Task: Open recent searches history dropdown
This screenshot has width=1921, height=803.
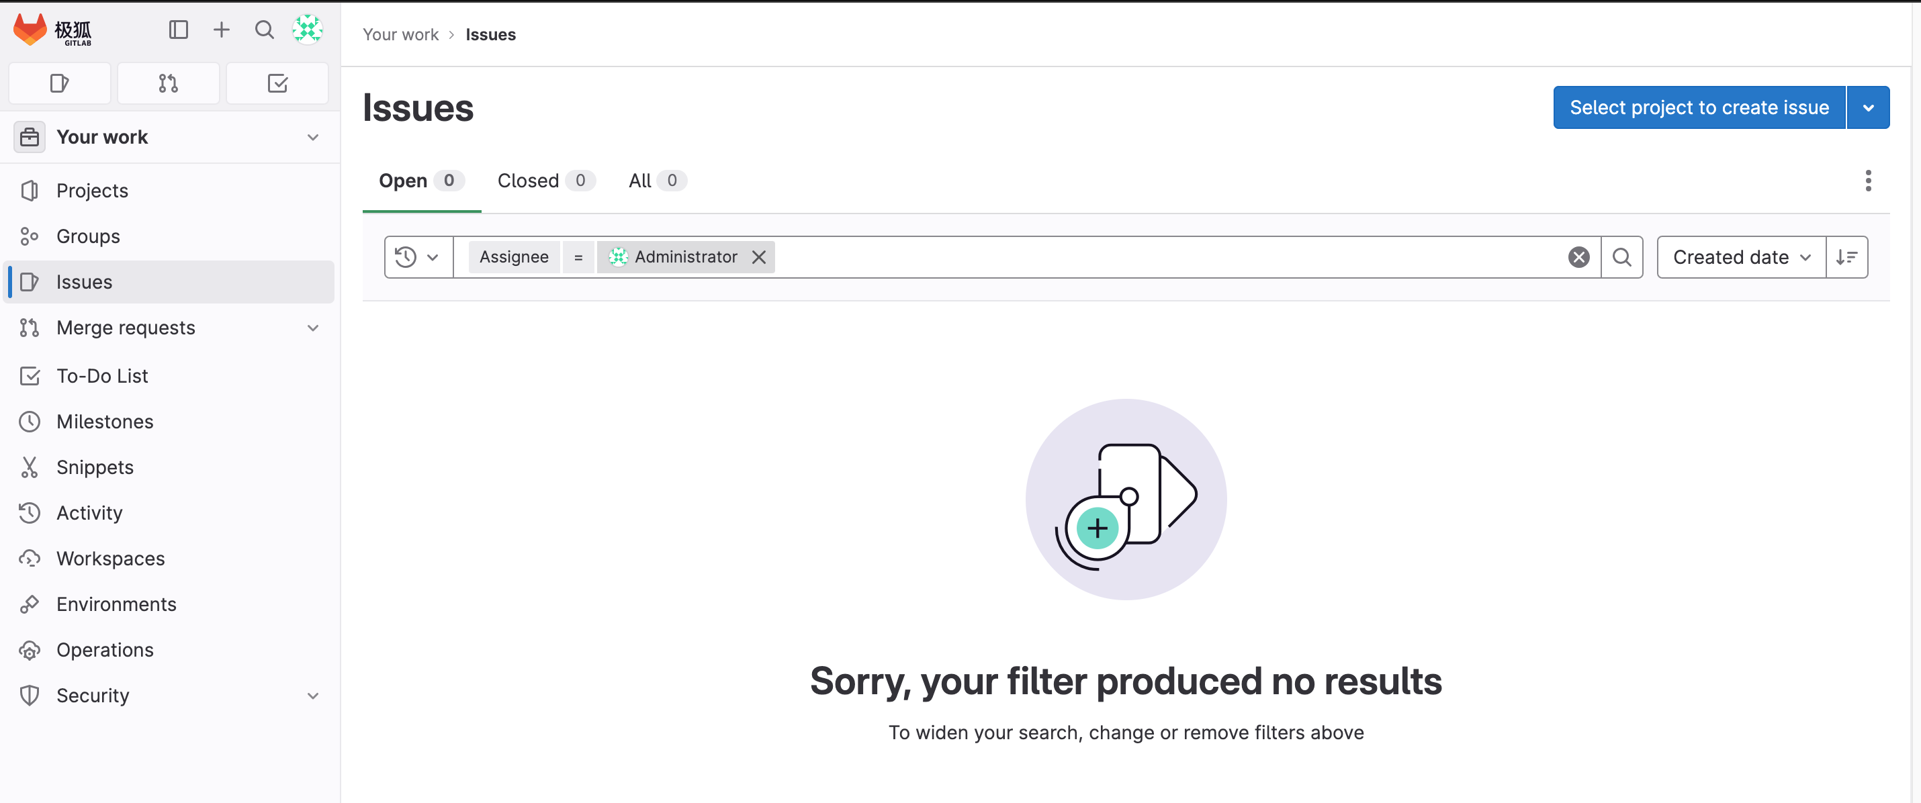Action: click(418, 257)
